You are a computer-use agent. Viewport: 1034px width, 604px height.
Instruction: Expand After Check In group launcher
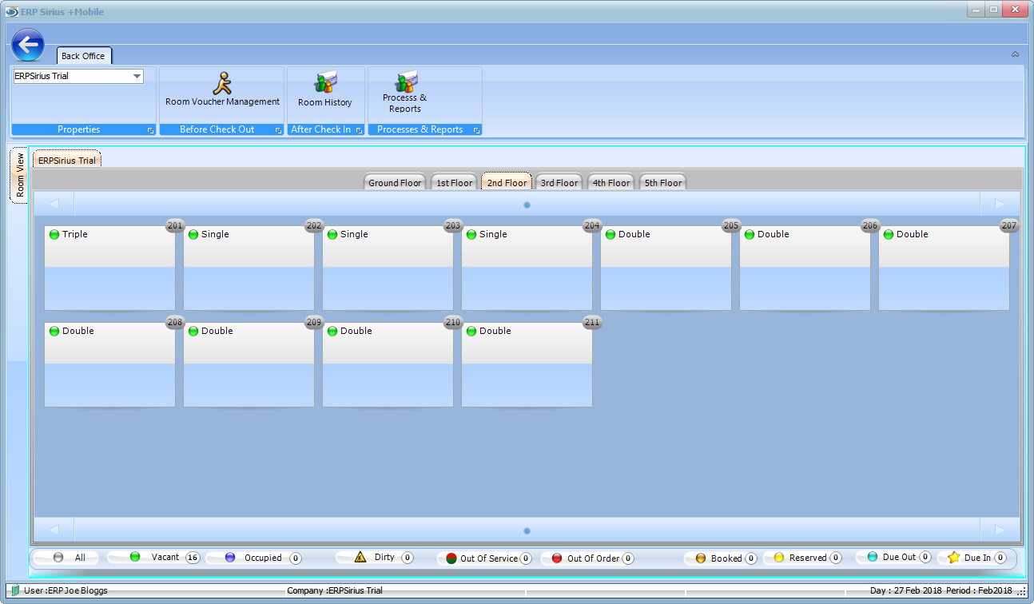tap(359, 130)
